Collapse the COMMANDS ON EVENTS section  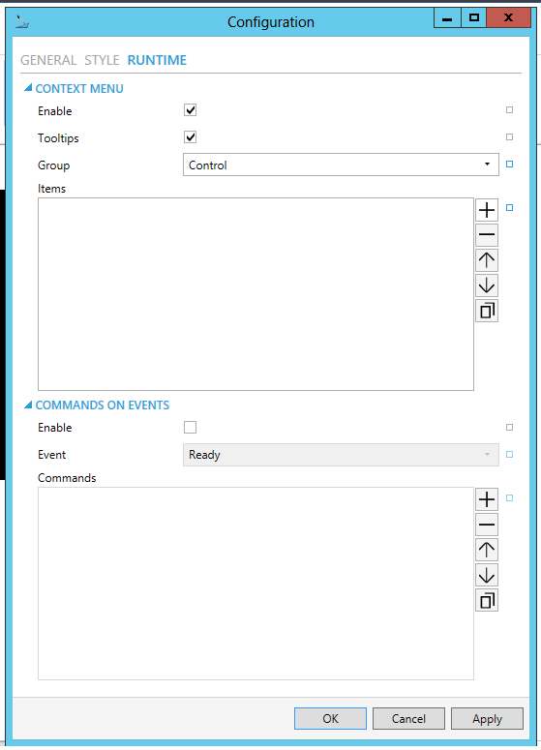pyautogui.click(x=28, y=405)
